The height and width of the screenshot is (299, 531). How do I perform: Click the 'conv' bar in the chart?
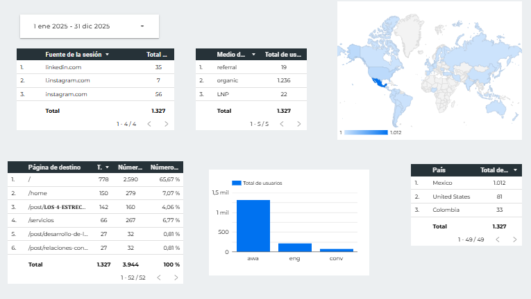pyautogui.click(x=337, y=251)
